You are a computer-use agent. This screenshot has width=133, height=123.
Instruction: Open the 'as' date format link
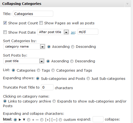tap(73, 33)
